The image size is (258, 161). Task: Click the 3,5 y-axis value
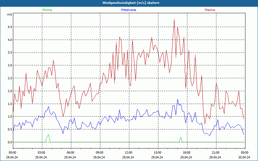tap(10, 52)
